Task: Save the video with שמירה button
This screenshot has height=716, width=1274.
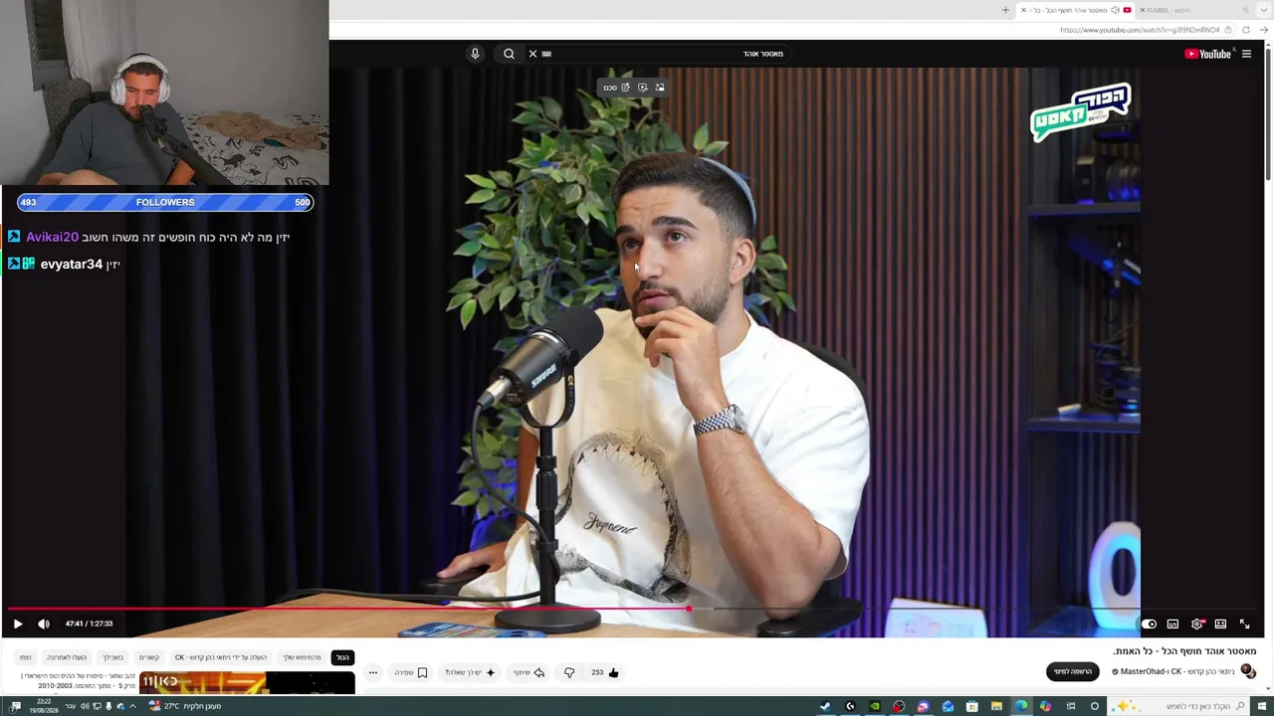Action: [x=411, y=672]
